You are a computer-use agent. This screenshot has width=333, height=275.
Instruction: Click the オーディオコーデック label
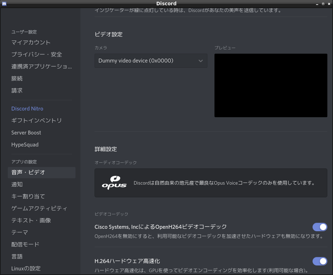click(x=116, y=163)
